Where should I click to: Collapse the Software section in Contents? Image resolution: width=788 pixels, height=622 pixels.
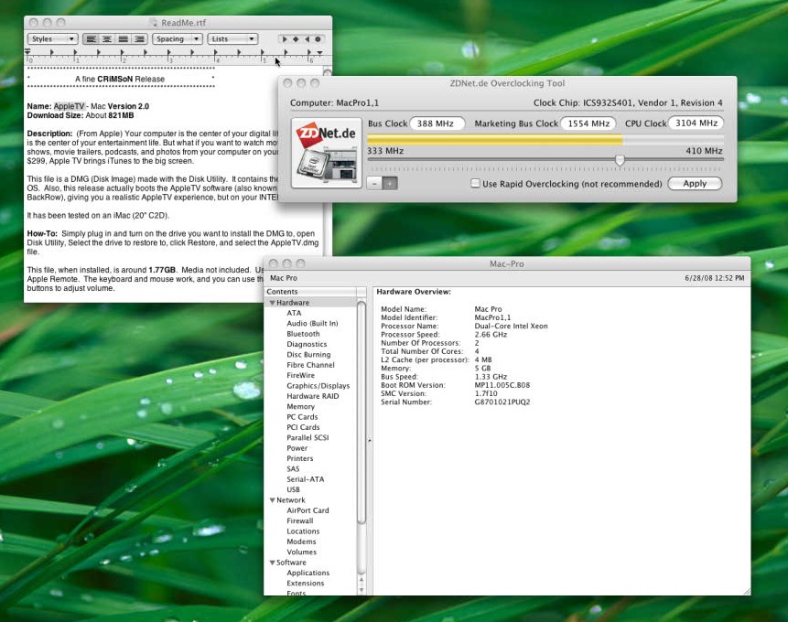[272, 563]
